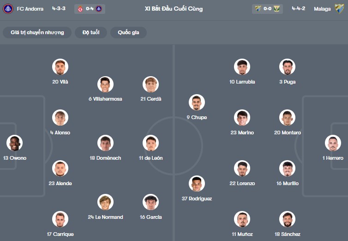The image size is (348, 241).
Task: Select Rodríguez's player avatar
Action: click(x=197, y=184)
